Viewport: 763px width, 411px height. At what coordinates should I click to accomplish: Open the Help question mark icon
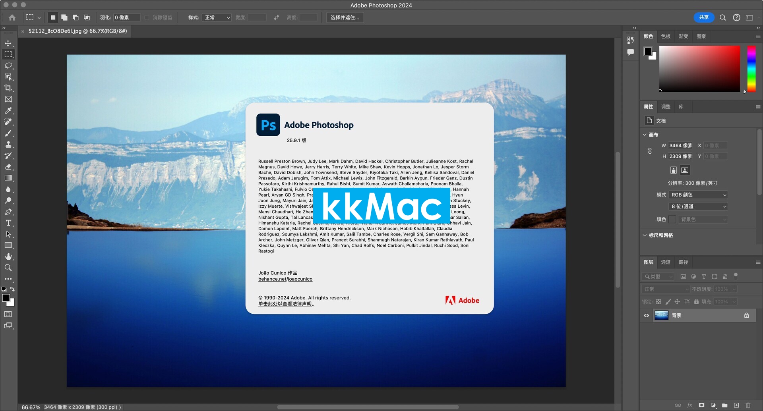point(736,17)
